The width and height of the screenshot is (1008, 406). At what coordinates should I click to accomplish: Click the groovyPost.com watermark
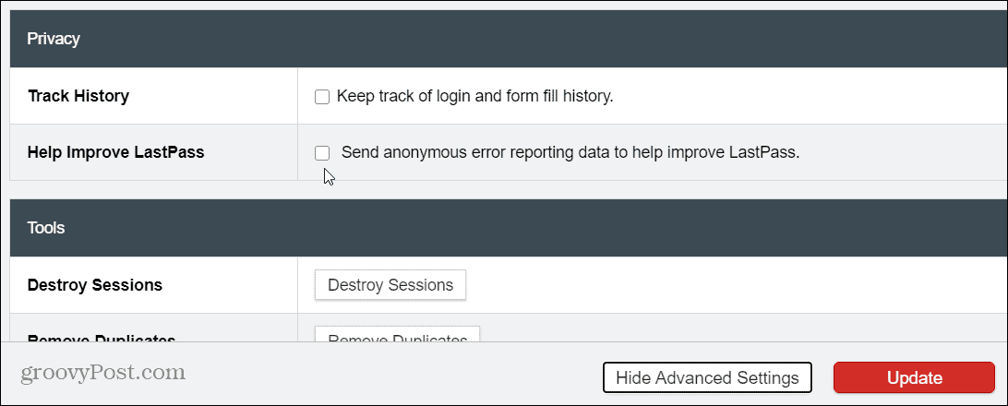coord(102,372)
